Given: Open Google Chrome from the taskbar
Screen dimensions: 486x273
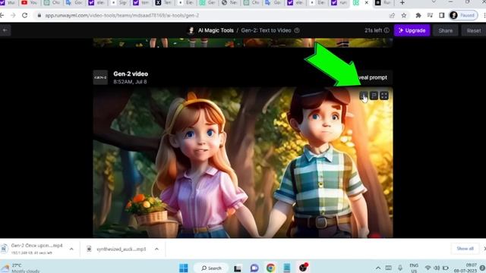Looking at the screenshot, I should pyautogui.click(x=270, y=268).
